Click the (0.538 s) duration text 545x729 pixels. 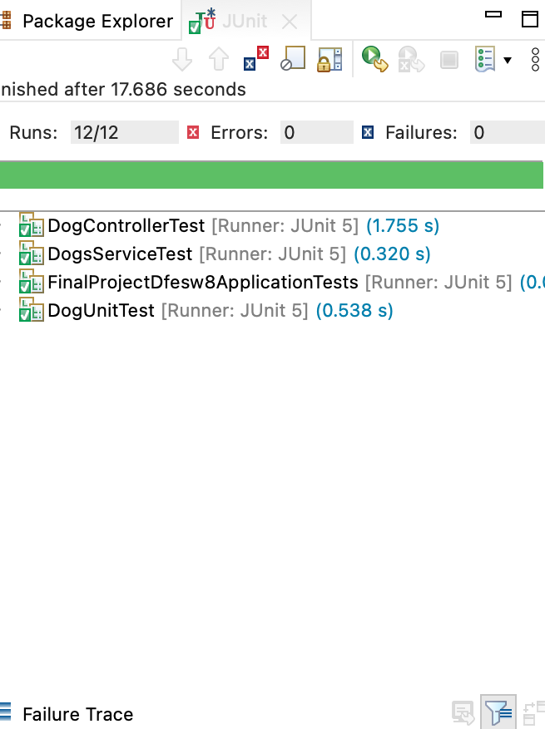pos(354,311)
